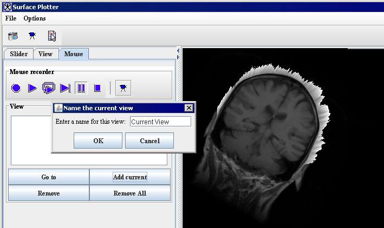Click the view name text field
The height and width of the screenshot is (228, 384).
(160, 122)
